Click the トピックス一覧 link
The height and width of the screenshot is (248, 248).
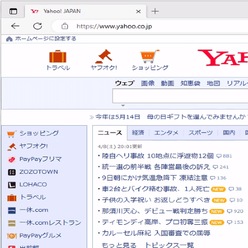(x=169, y=245)
